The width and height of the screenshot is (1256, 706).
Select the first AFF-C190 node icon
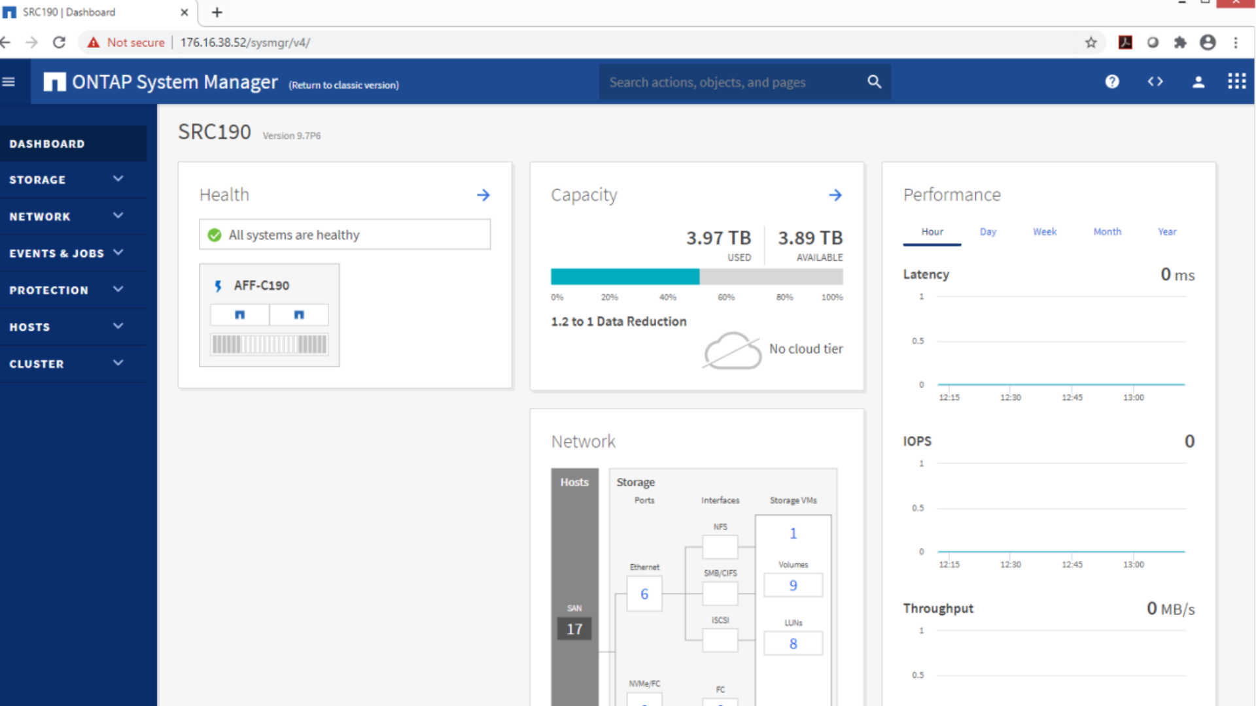[x=239, y=314]
